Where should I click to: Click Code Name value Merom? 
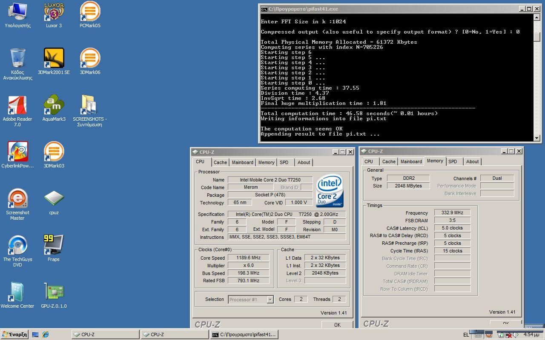point(251,187)
